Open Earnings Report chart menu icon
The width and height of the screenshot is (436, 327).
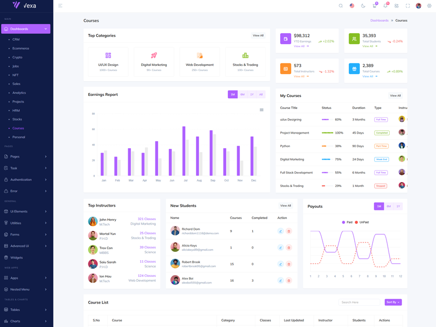click(x=262, y=110)
